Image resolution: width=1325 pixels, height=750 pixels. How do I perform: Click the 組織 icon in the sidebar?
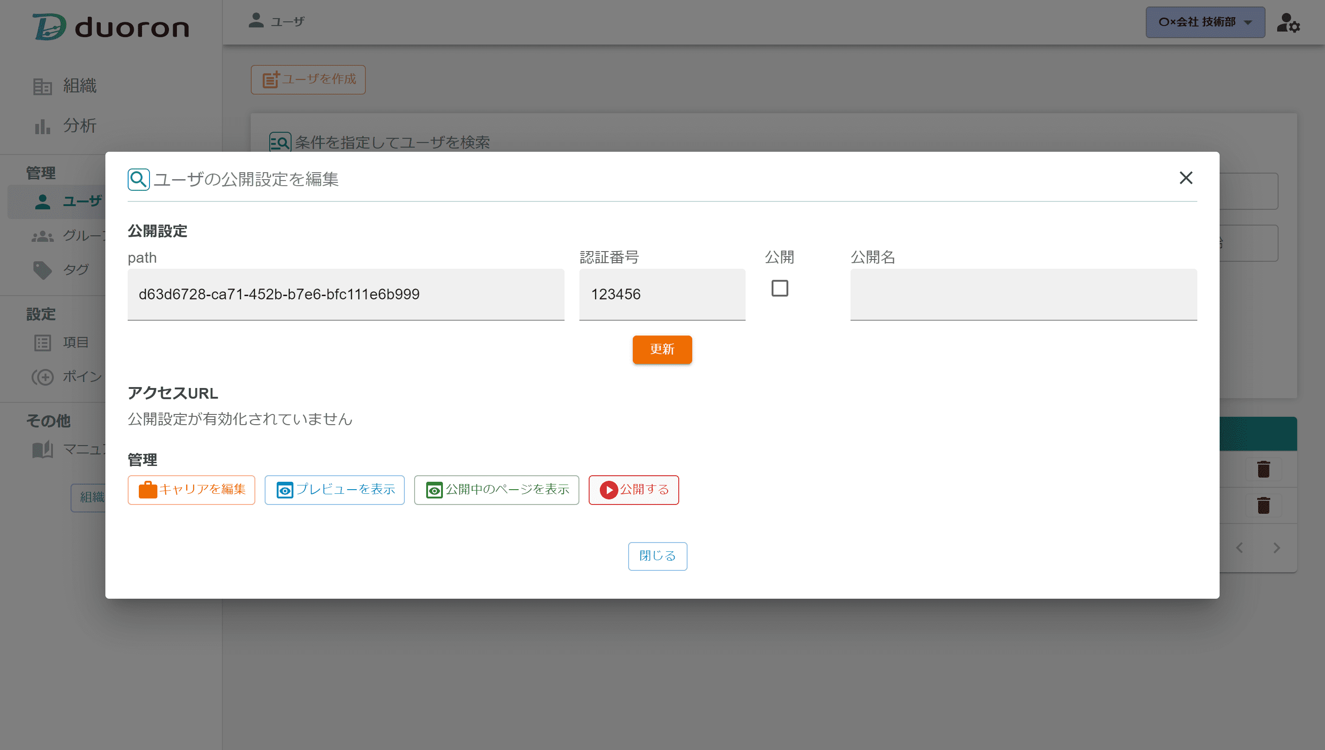coord(42,86)
